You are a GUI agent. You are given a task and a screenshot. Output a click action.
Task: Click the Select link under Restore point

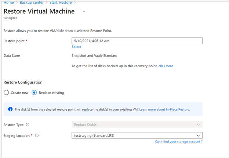(76, 47)
